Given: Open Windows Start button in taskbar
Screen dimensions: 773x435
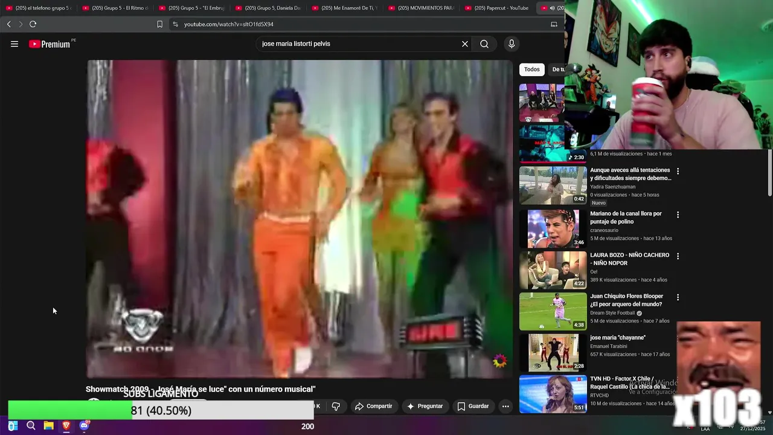Looking at the screenshot, I should (x=13, y=426).
